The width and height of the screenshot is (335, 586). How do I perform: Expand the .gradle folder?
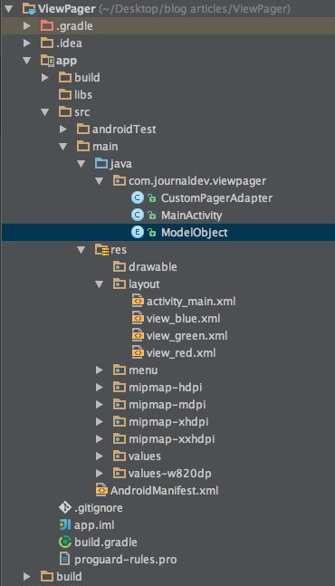(27, 25)
